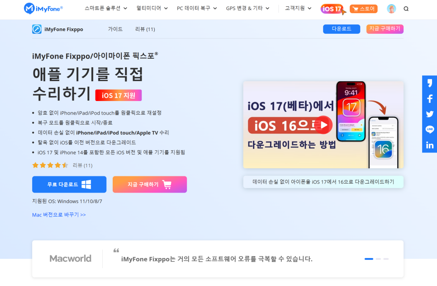This screenshot has width=437, height=286.
Task: Open the iOS 16 downgrade video thumbnail
Action: pos(323,125)
